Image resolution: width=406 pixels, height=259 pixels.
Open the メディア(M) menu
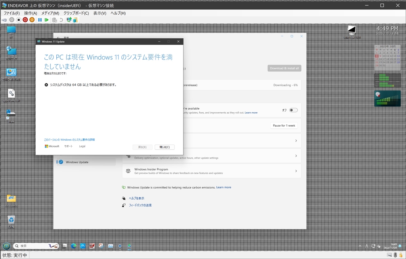(50, 13)
